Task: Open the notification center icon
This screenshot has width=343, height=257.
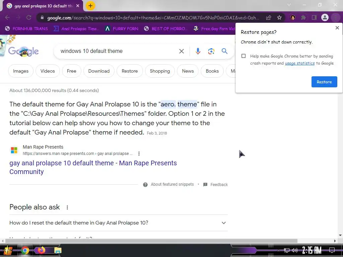Action: (x=332, y=250)
